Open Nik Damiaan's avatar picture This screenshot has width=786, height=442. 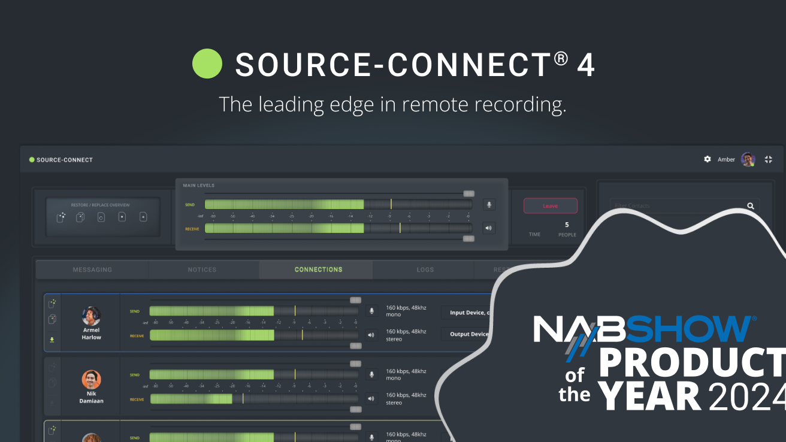coord(92,379)
